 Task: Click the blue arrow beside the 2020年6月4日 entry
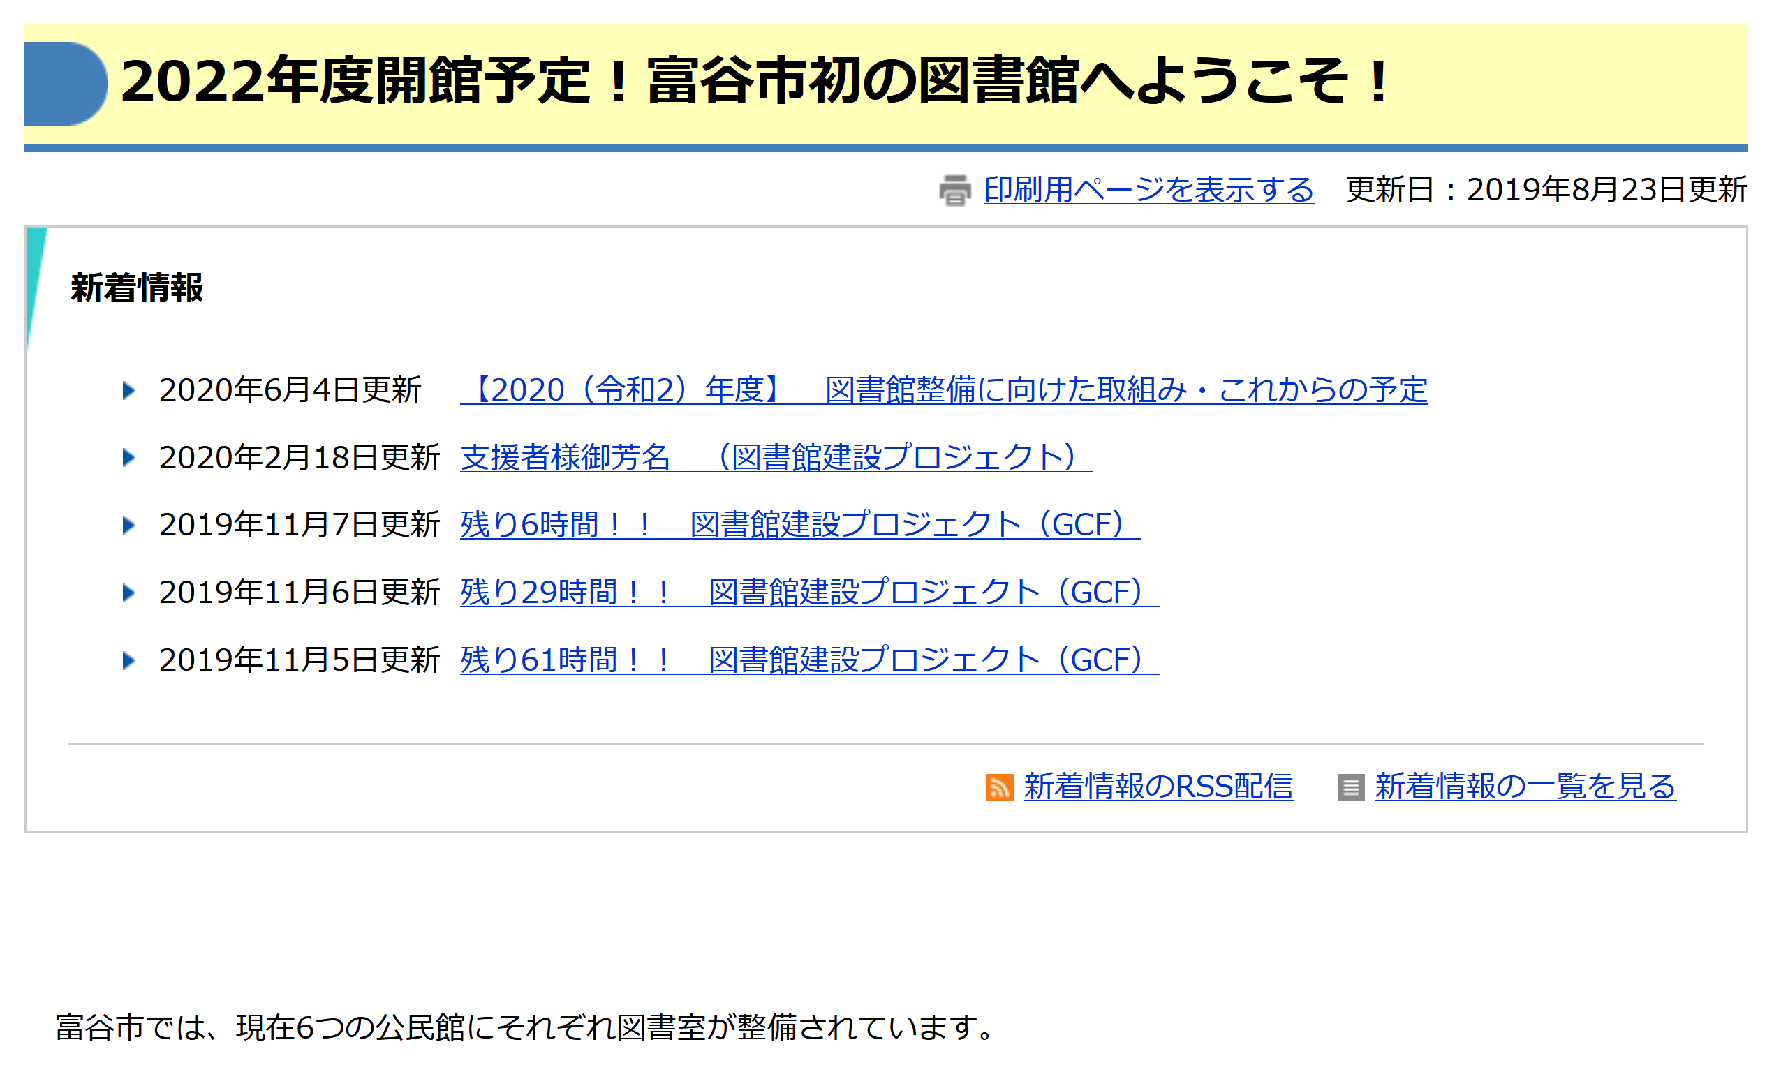coord(130,390)
